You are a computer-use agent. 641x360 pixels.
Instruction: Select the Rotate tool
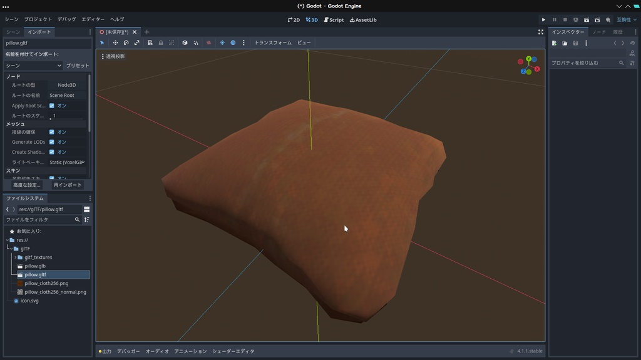tap(126, 42)
